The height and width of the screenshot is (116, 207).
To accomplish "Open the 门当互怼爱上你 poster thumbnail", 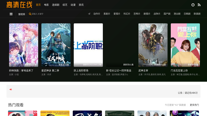I will tap(185, 45).
